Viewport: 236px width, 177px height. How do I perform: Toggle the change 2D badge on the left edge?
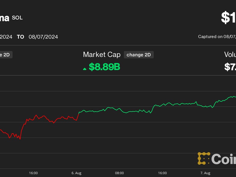point(5,55)
